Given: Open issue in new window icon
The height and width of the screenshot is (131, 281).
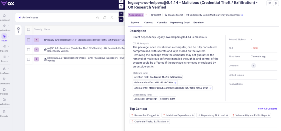Looking at the screenshot, I should click(121, 6).
